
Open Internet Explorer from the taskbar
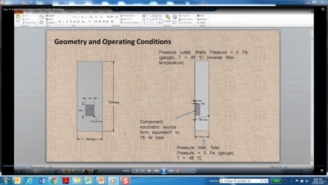point(30,181)
